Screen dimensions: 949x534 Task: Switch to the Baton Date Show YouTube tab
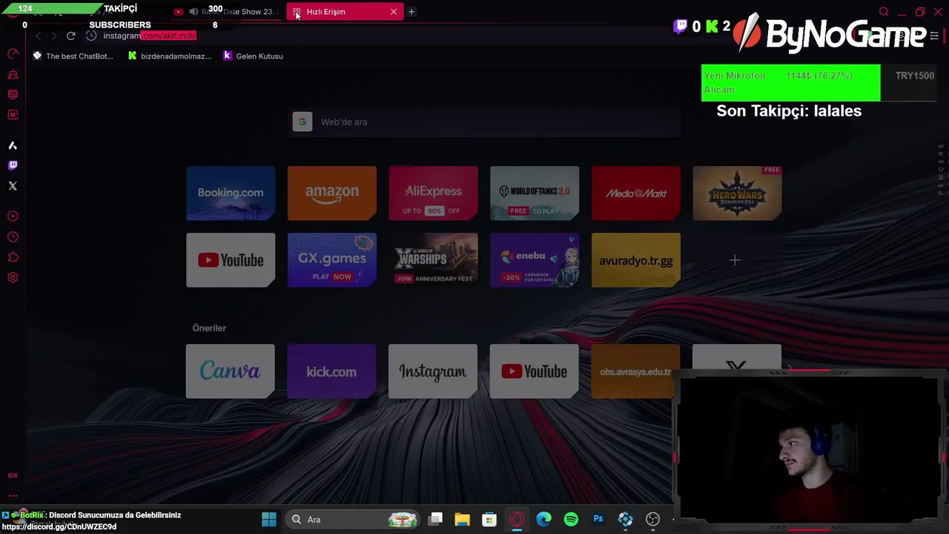point(226,12)
